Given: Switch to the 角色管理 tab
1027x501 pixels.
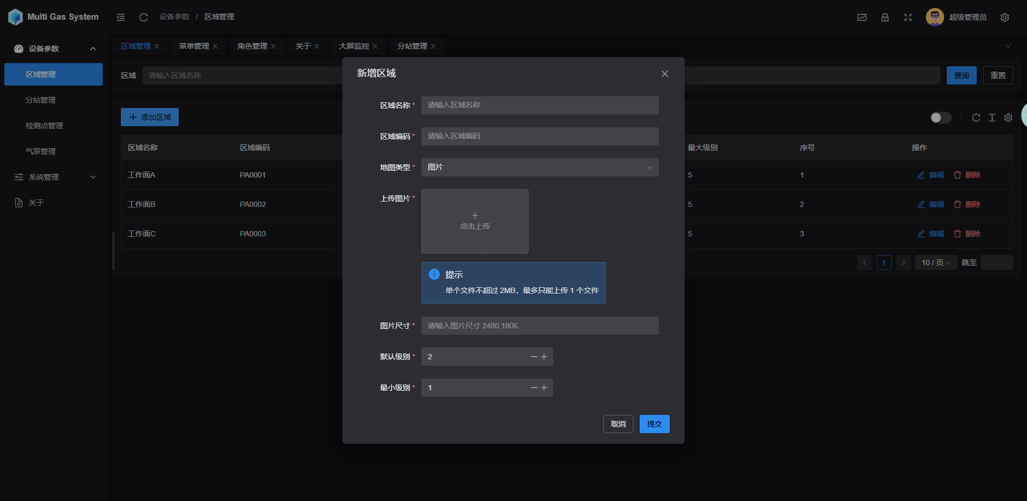Looking at the screenshot, I should pos(252,47).
